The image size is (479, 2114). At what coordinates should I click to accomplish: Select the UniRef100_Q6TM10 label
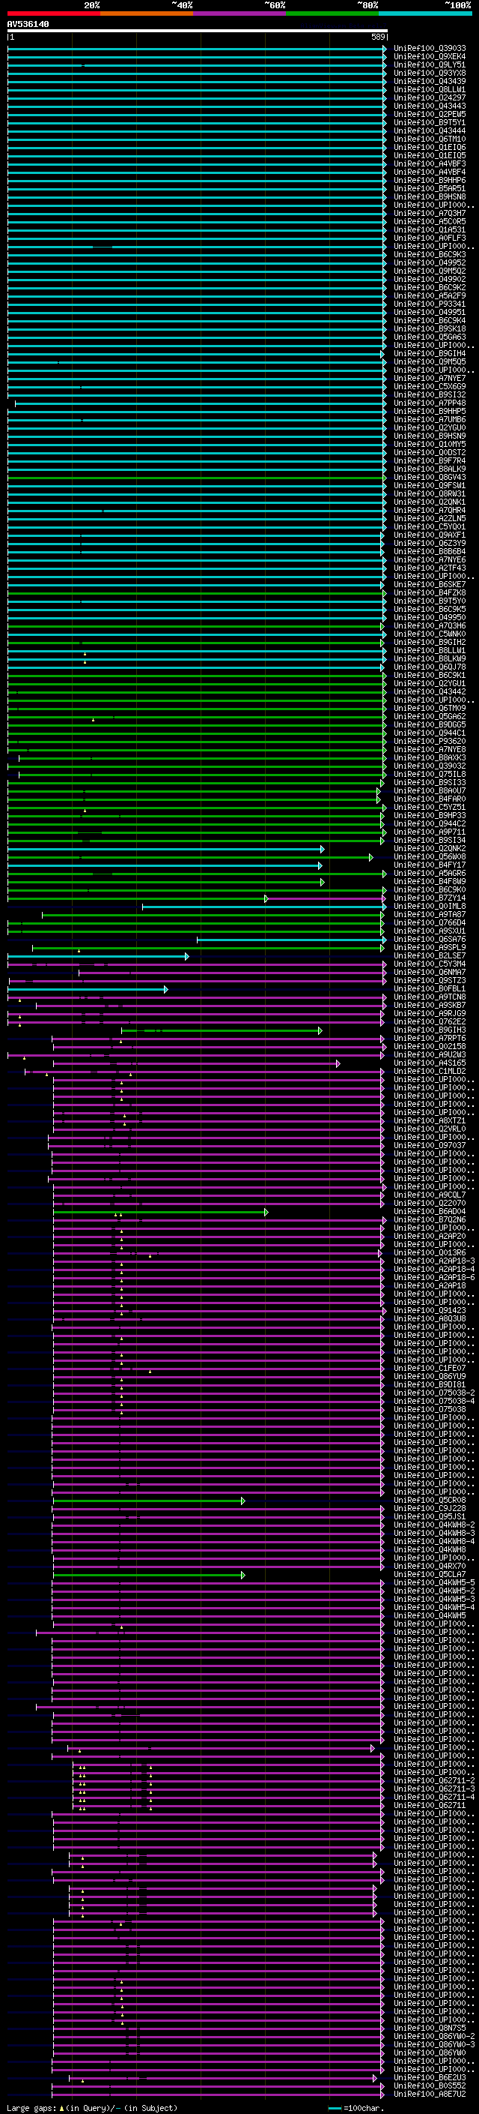pos(430,139)
